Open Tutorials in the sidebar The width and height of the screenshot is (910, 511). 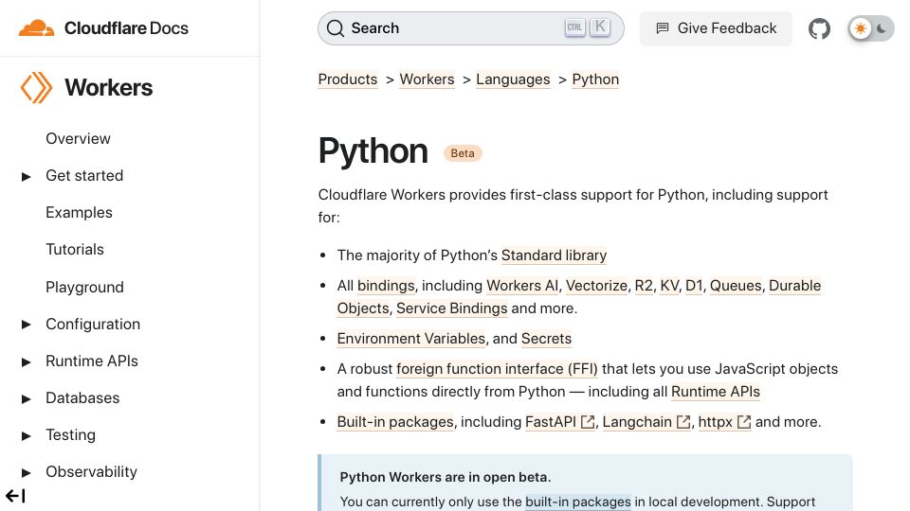[x=75, y=250]
